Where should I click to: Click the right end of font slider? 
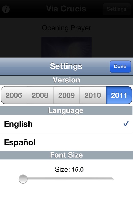[x=112, y=179]
